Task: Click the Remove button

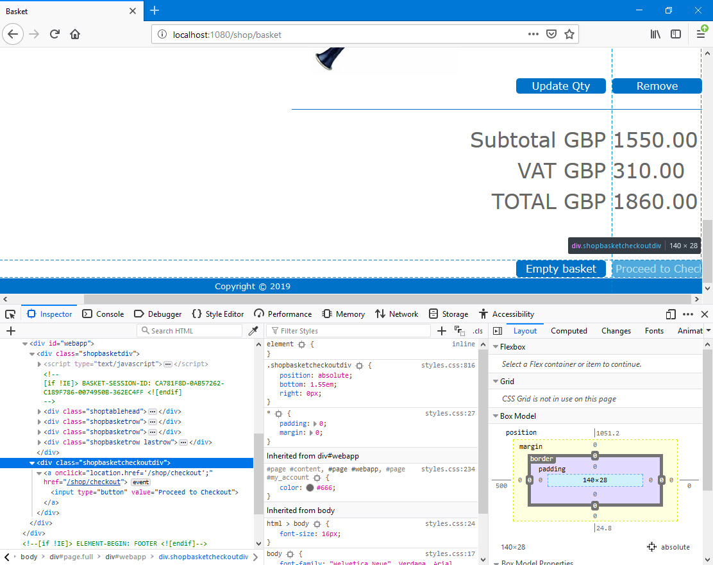Action: [657, 86]
